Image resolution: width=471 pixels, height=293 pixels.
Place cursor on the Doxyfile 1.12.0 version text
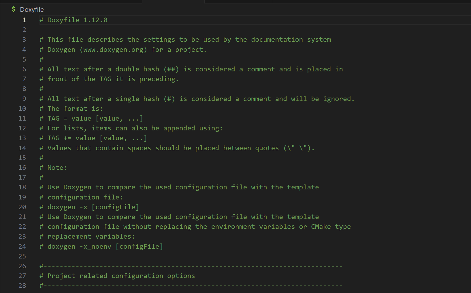pos(77,20)
